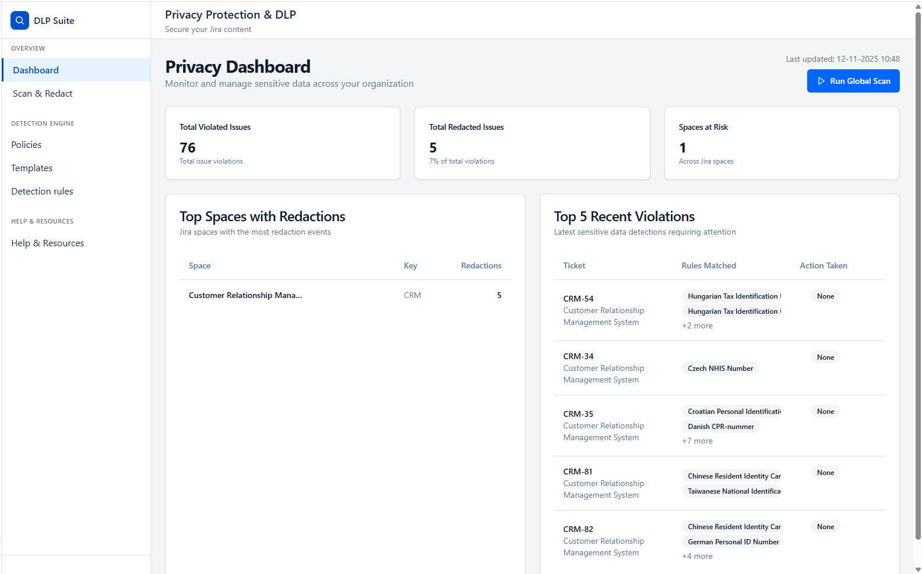The image size is (922, 574).
Task: Go to Policies in the sidebar
Action: [26, 144]
